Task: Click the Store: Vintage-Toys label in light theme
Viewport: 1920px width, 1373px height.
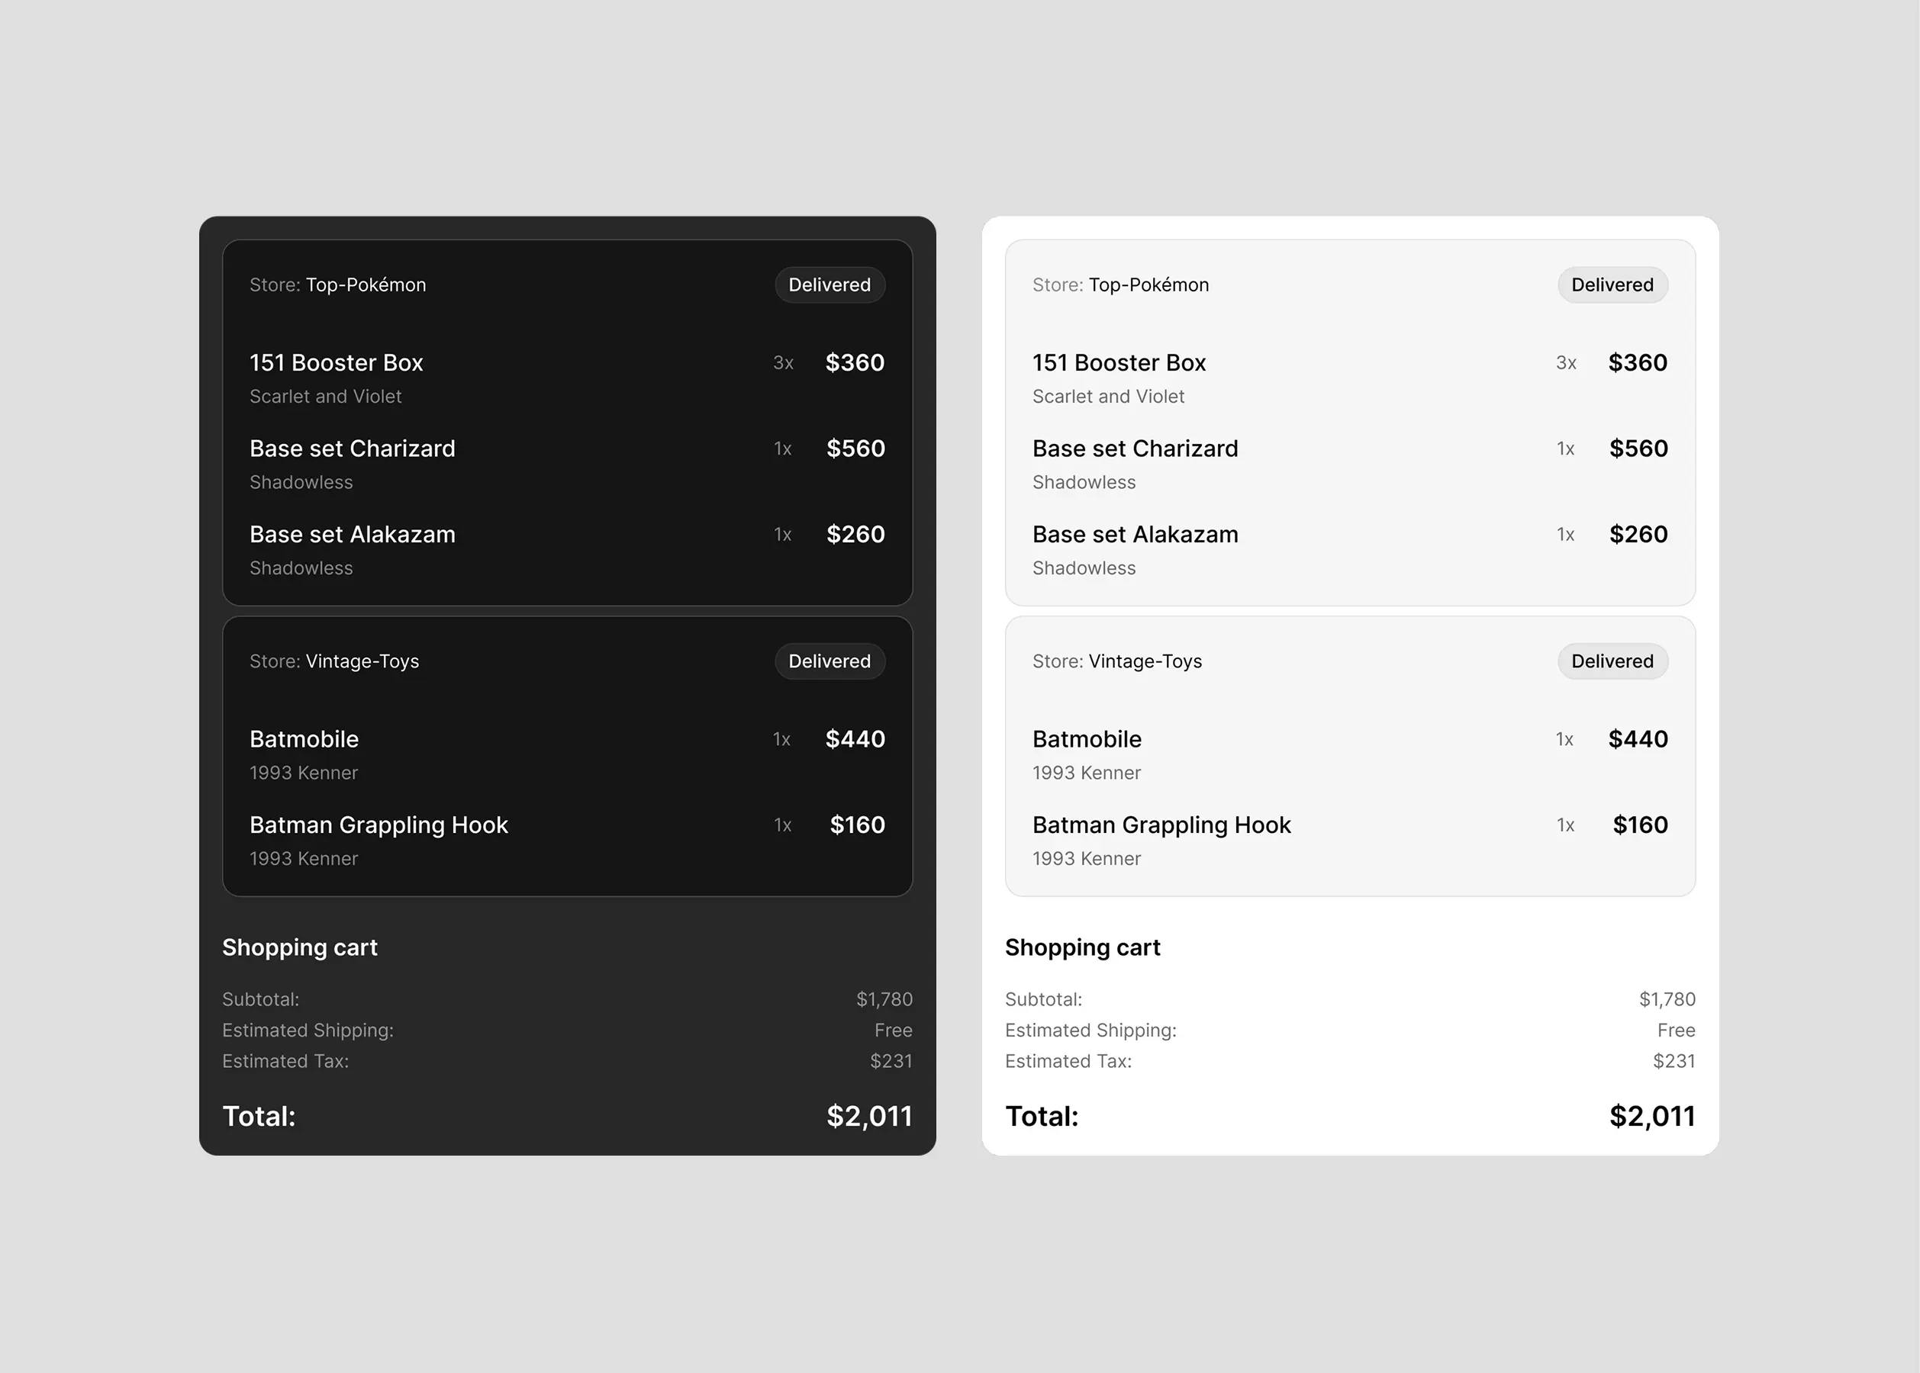Action: pos(1116,661)
